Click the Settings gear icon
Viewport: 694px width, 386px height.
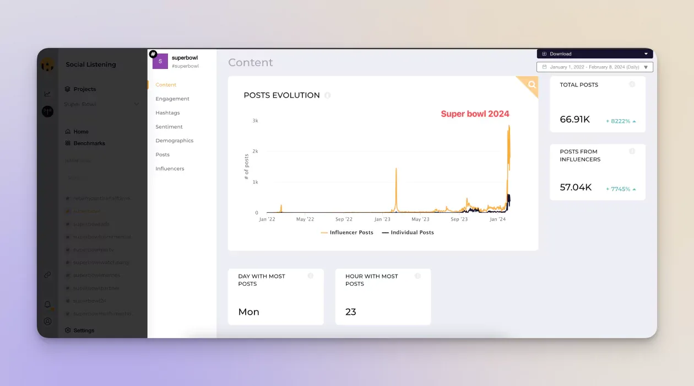(x=68, y=330)
